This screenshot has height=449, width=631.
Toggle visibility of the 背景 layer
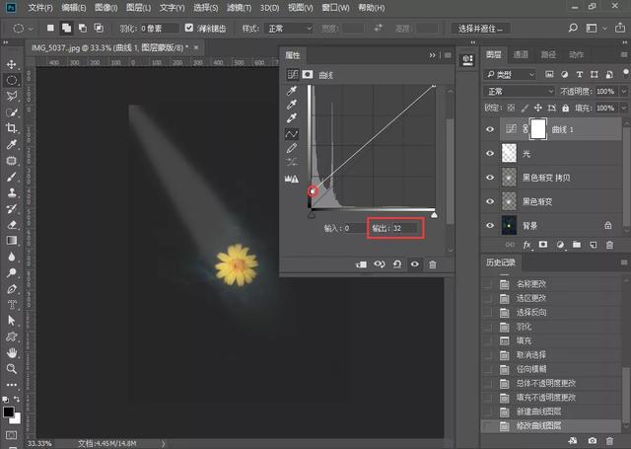[x=491, y=225]
